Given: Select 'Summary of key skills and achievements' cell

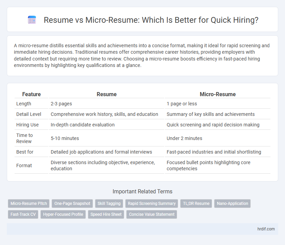Looking at the screenshot, I should [217, 114].
